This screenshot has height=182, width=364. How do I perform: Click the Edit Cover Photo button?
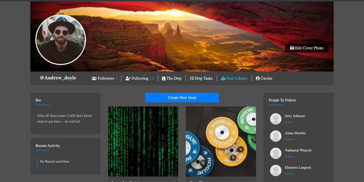coord(306,48)
